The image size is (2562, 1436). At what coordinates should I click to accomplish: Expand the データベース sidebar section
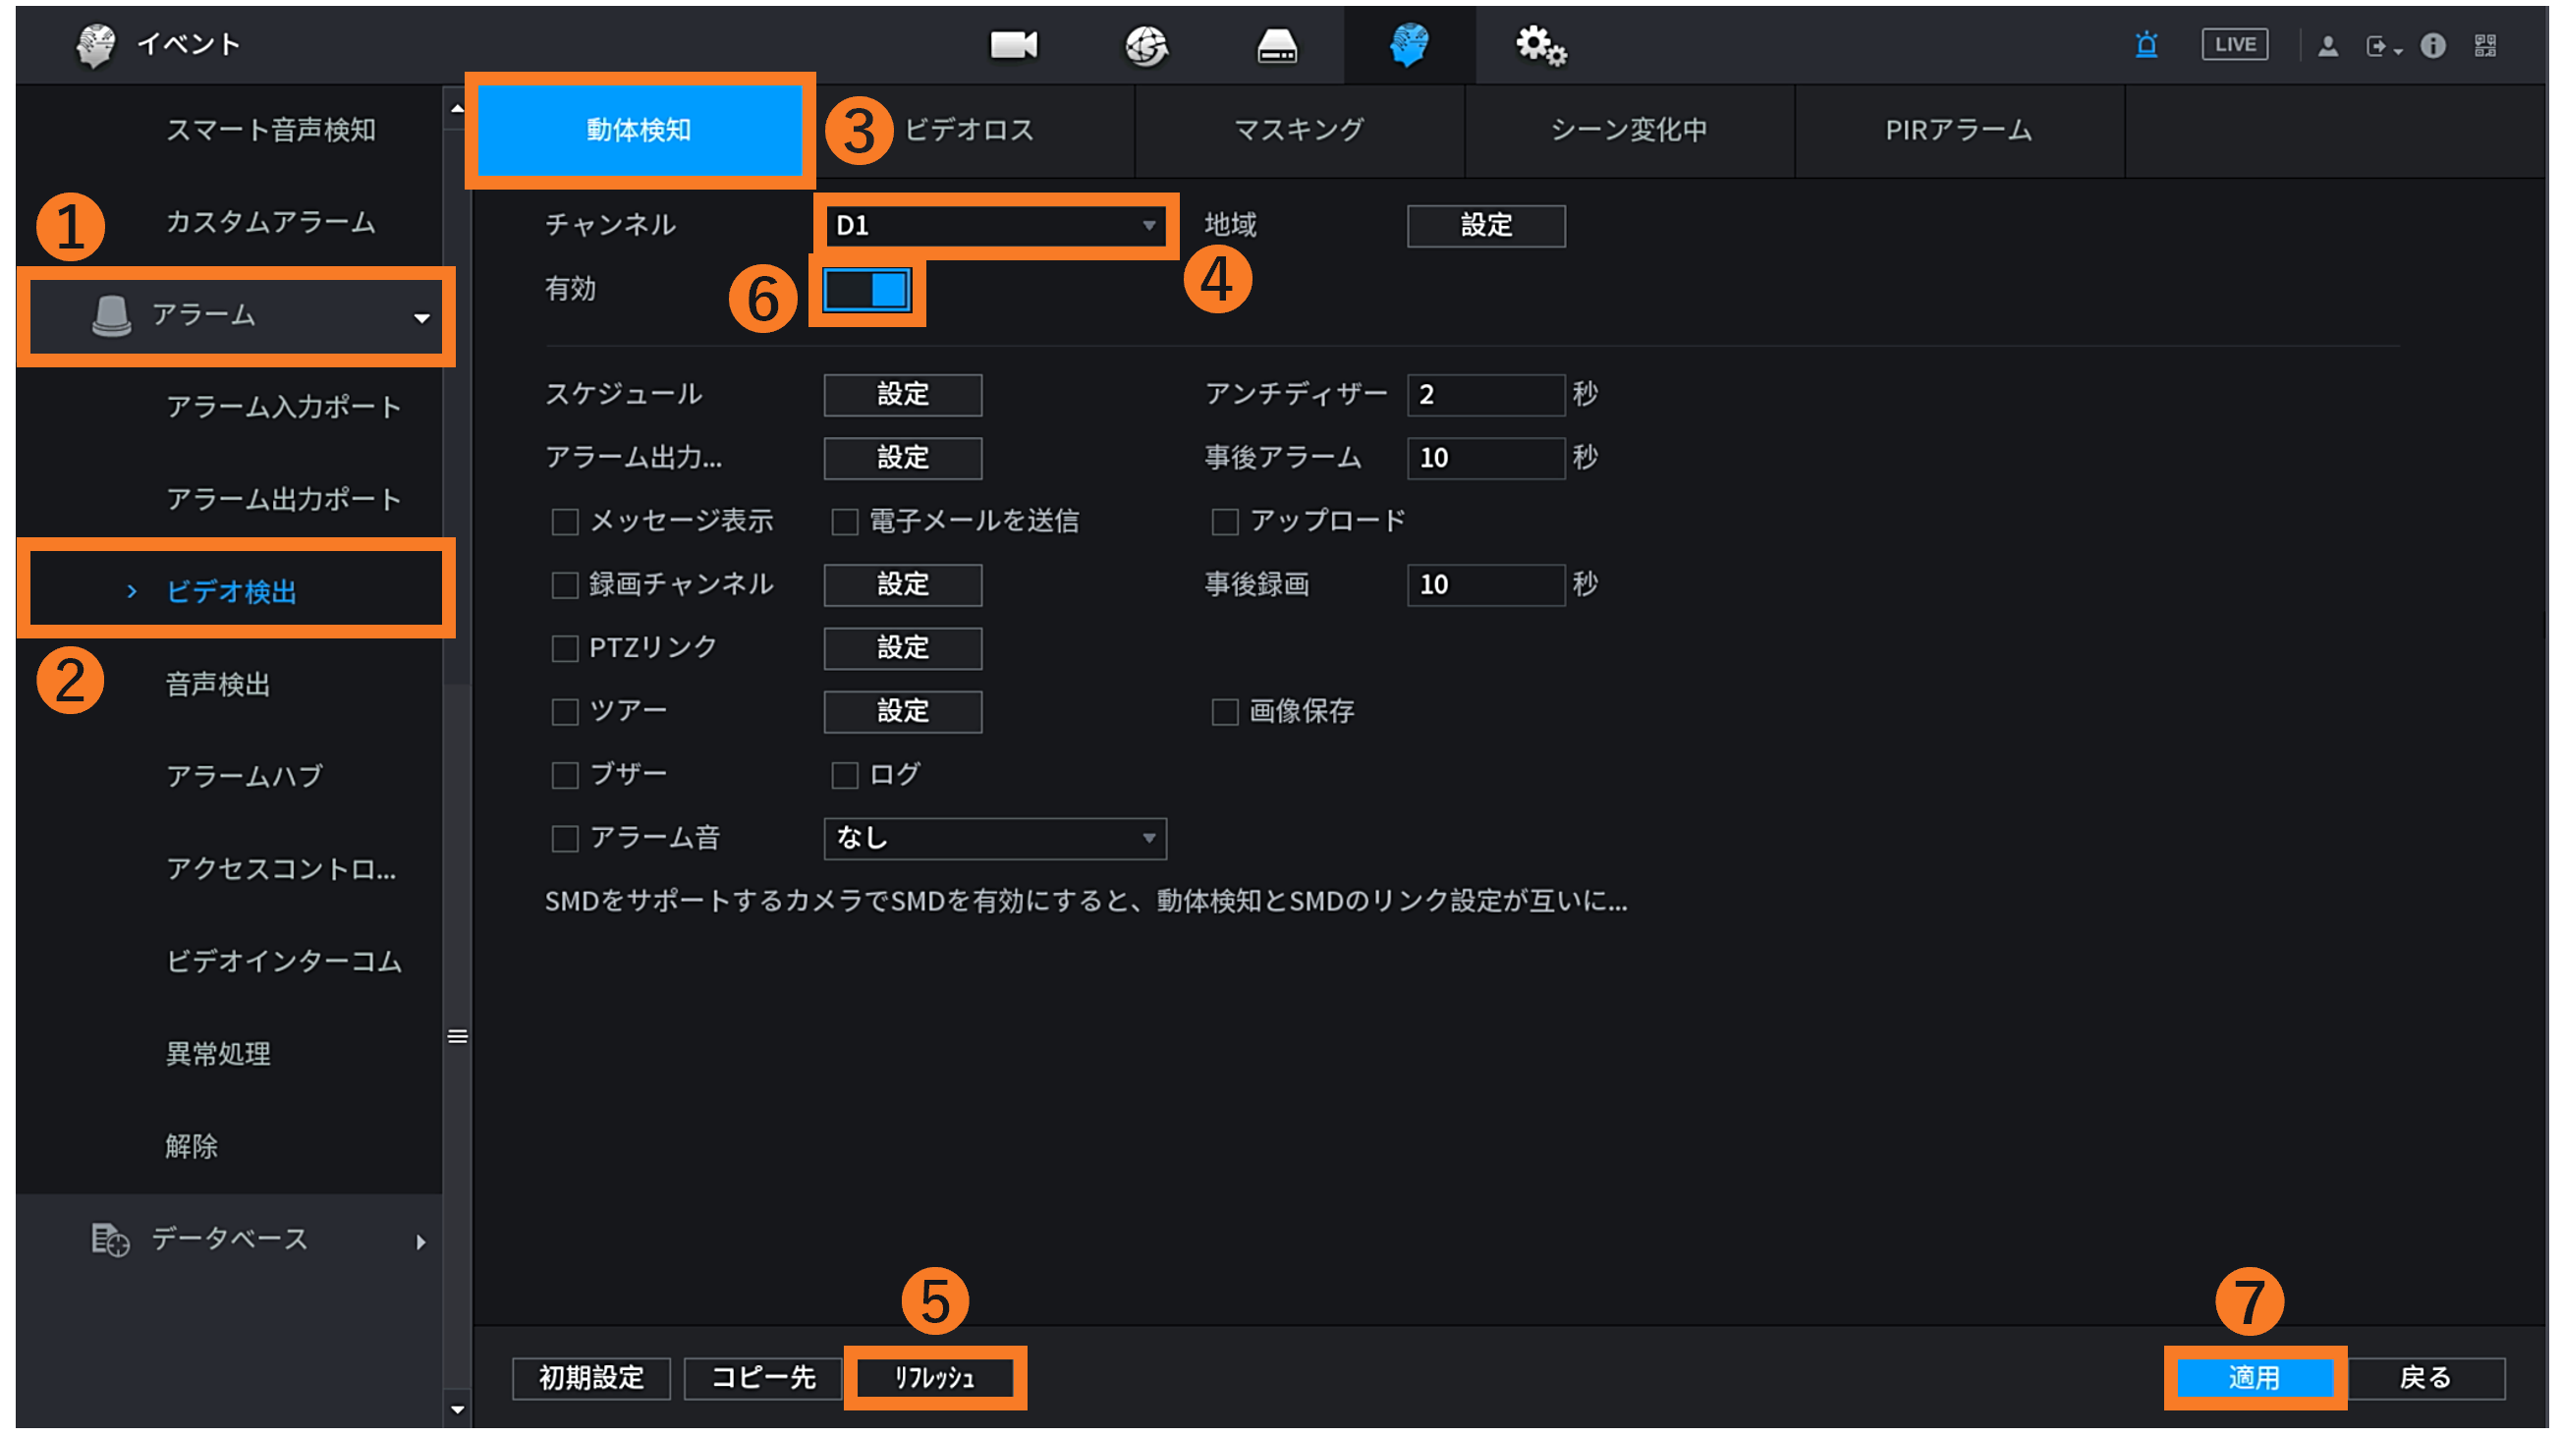pos(231,1241)
